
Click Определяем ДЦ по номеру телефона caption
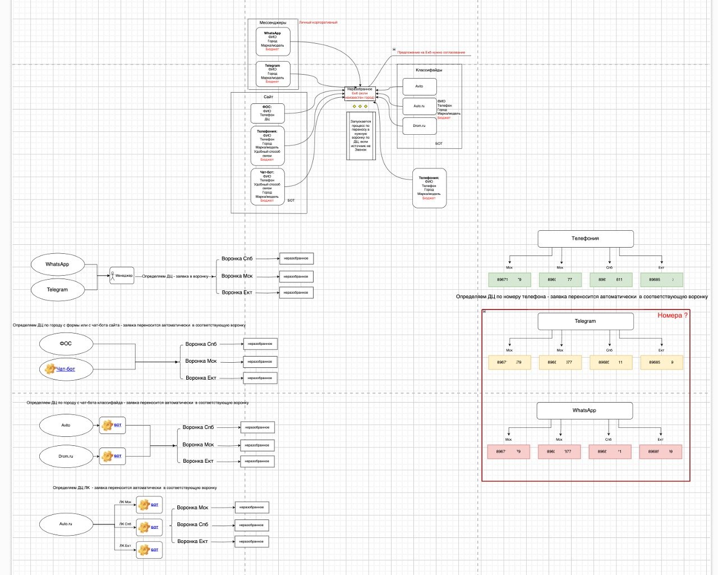582,296
